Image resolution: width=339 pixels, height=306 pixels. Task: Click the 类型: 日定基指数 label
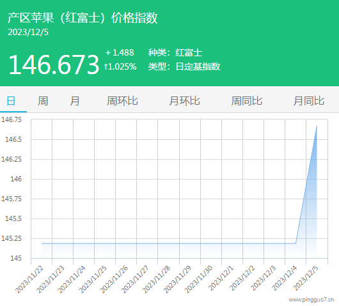(x=184, y=66)
